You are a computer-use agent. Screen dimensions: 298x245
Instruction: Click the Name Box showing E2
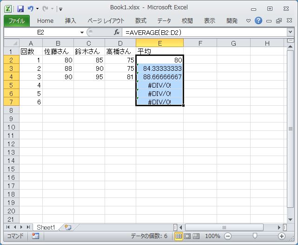click(40, 32)
